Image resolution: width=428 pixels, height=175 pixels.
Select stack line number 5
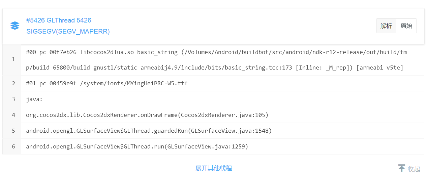pyautogui.click(x=13, y=131)
